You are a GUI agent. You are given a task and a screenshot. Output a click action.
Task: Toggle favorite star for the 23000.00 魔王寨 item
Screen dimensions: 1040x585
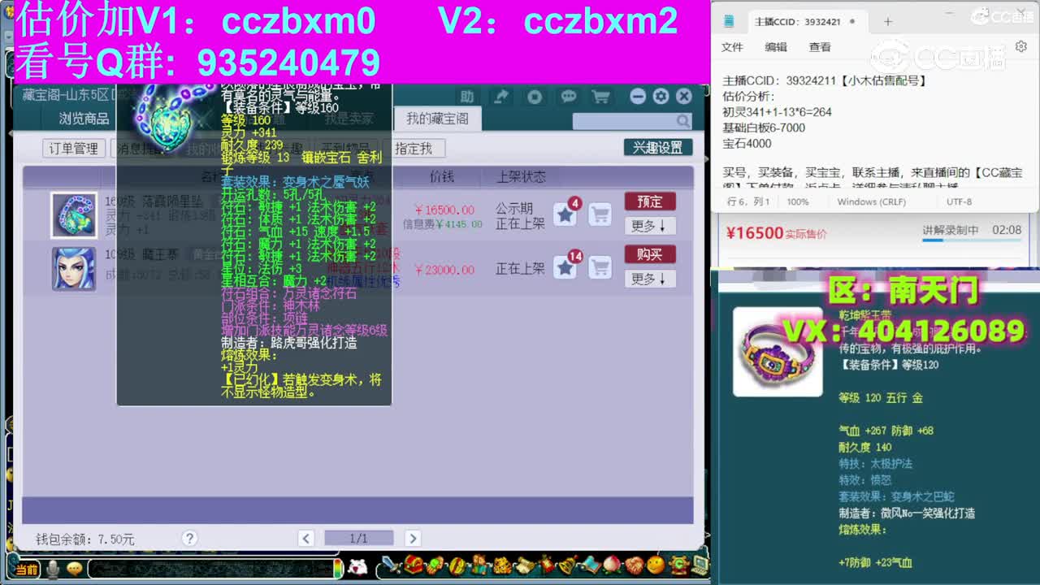click(565, 267)
